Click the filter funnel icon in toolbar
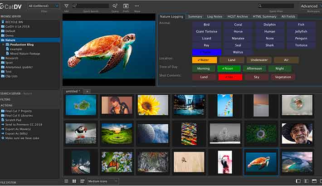 click(x=66, y=6)
